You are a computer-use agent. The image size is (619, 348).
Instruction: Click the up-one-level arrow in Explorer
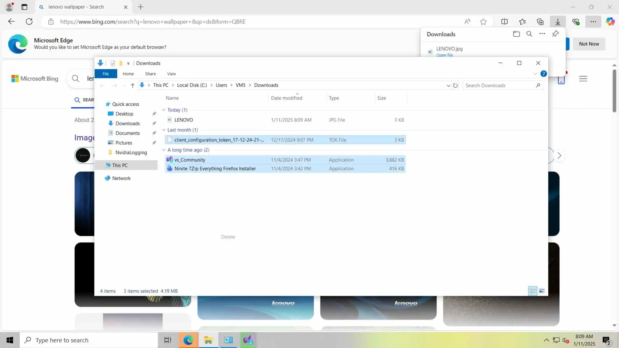click(x=132, y=85)
